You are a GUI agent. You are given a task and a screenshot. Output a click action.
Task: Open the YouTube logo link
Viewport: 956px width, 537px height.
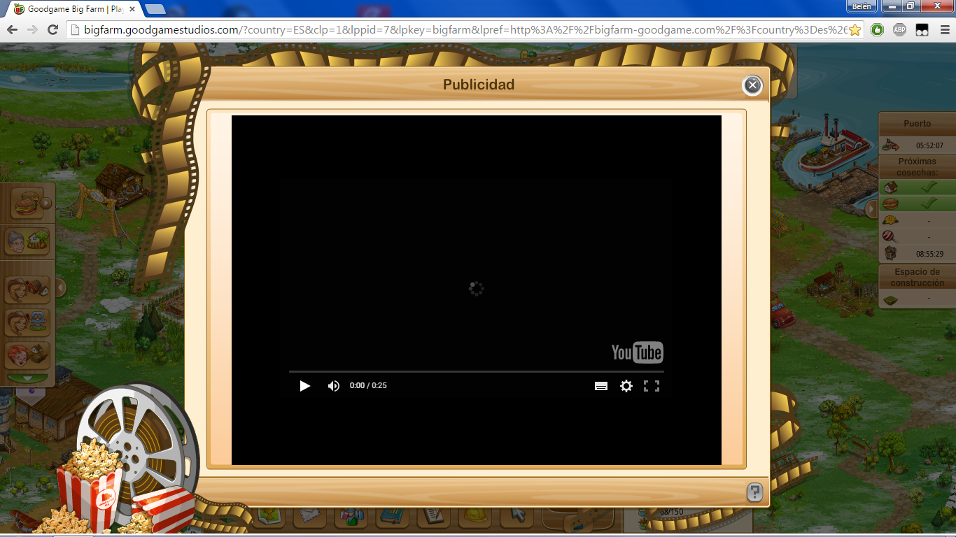coord(637,352)
